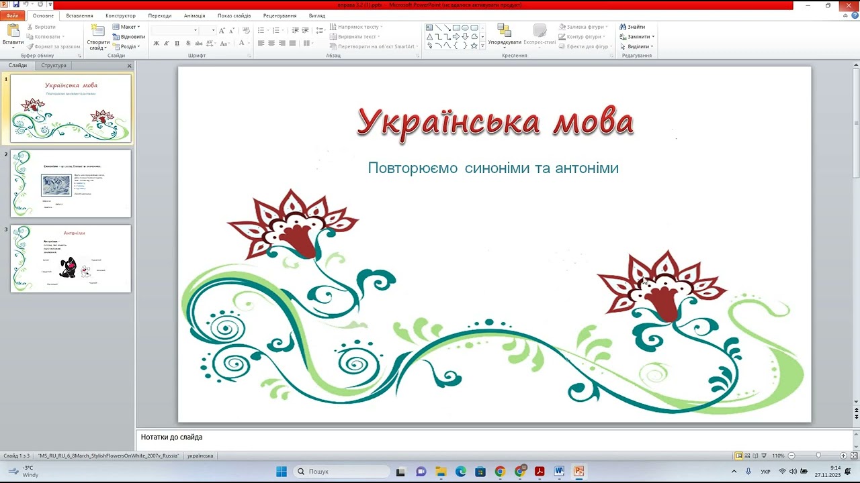Open Windows Start menu

[282, 472]
